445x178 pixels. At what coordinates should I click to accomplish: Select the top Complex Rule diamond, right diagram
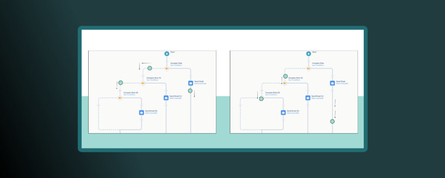coord(309,68)
